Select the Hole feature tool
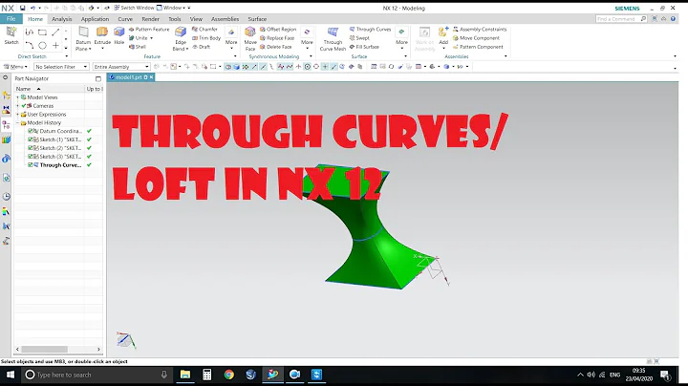This screenshot has width=688, height=386. coord(118,35)
